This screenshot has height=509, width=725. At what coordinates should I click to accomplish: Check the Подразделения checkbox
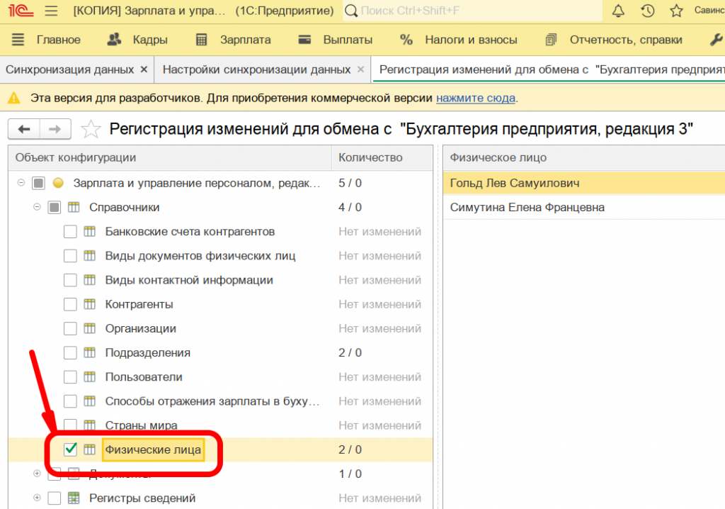(x=70, y=352)
